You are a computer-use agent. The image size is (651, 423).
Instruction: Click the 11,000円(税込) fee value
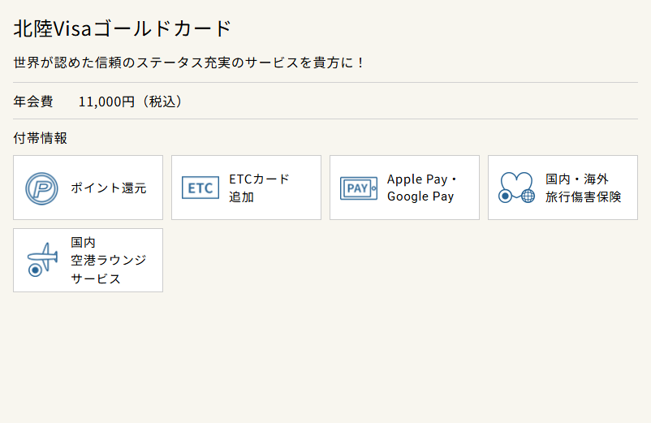click(131, 101)
